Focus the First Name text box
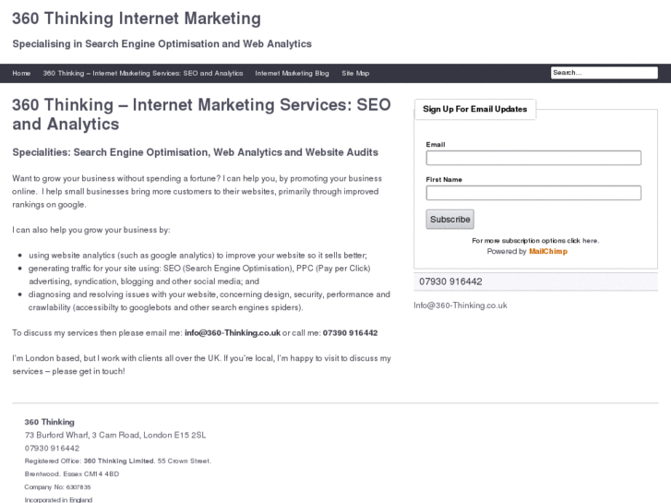Image resolution: width=671 pixels, height=503 pixels. [533, 193]
